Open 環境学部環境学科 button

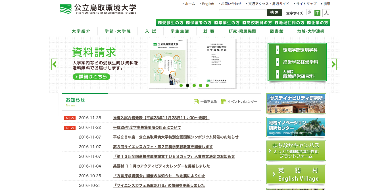[297, 50]
